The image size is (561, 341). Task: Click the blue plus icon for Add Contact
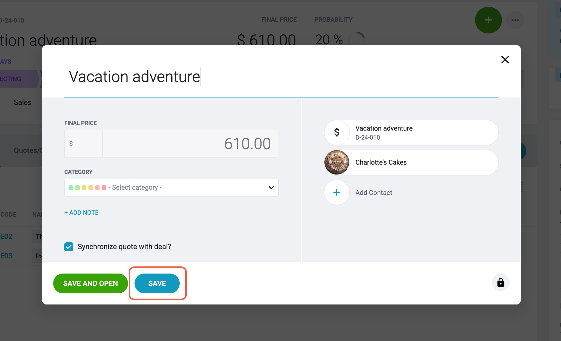tap(337, 192)
